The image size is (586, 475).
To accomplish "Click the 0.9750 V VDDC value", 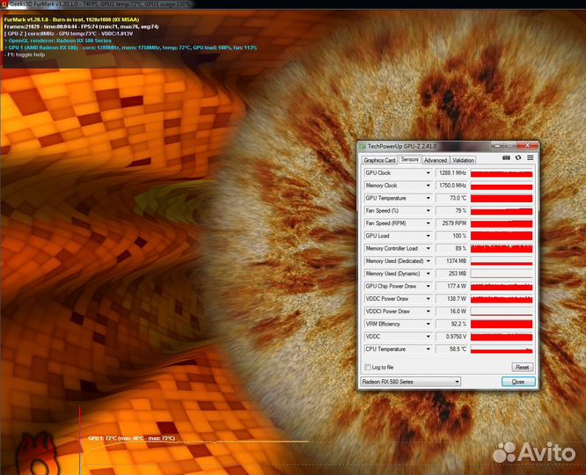I will tap(451, 337).
